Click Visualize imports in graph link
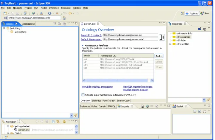This screenshot has width=215, height=140. point(136,90)
